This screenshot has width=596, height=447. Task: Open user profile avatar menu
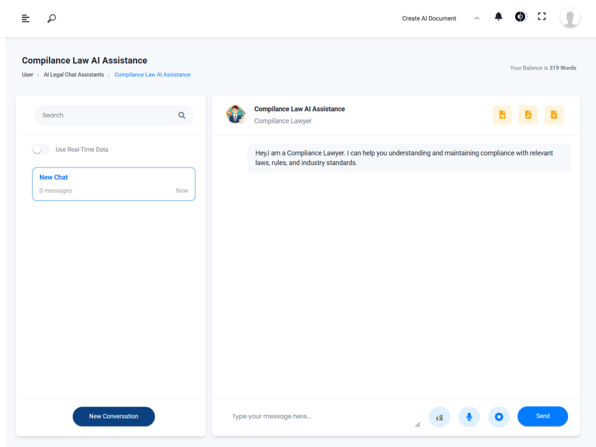pyautogui.click(x=570, y=18)
